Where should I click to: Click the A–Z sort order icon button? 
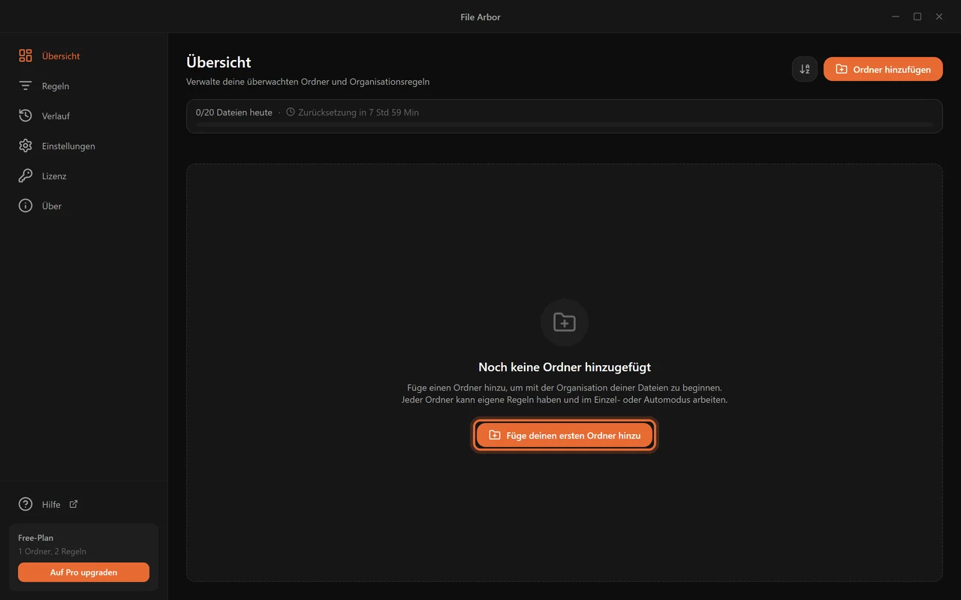tap(805, 69)
